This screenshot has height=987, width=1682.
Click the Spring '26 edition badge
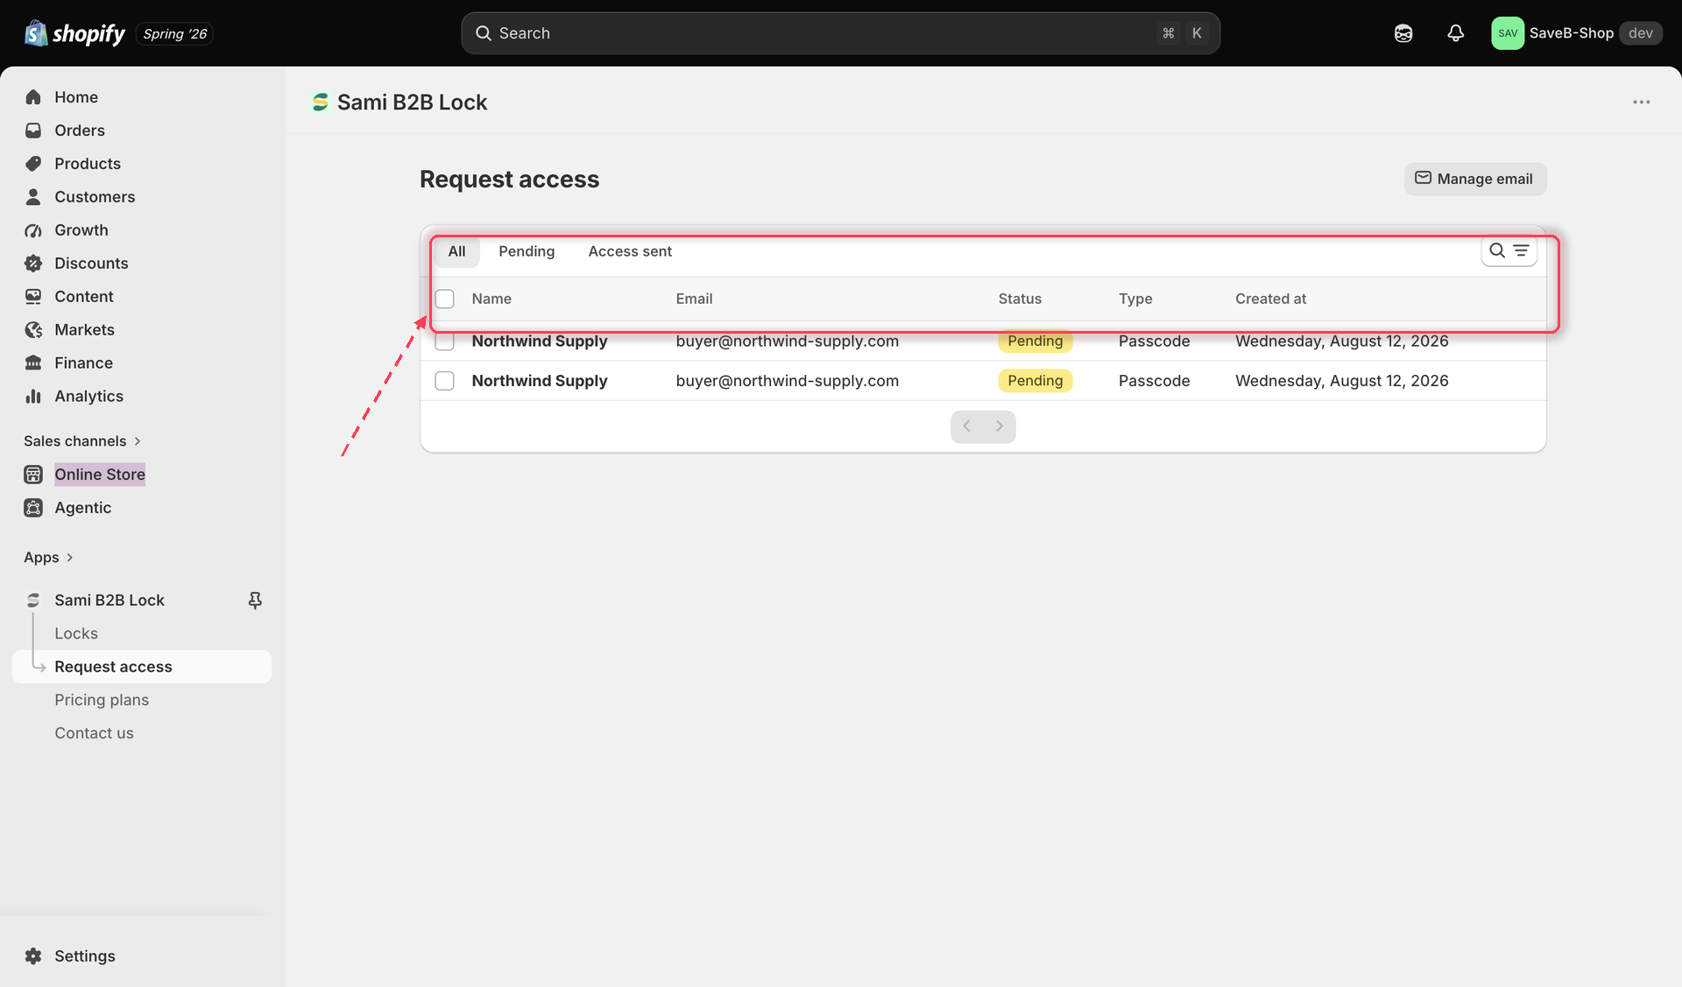pos(174,34)
